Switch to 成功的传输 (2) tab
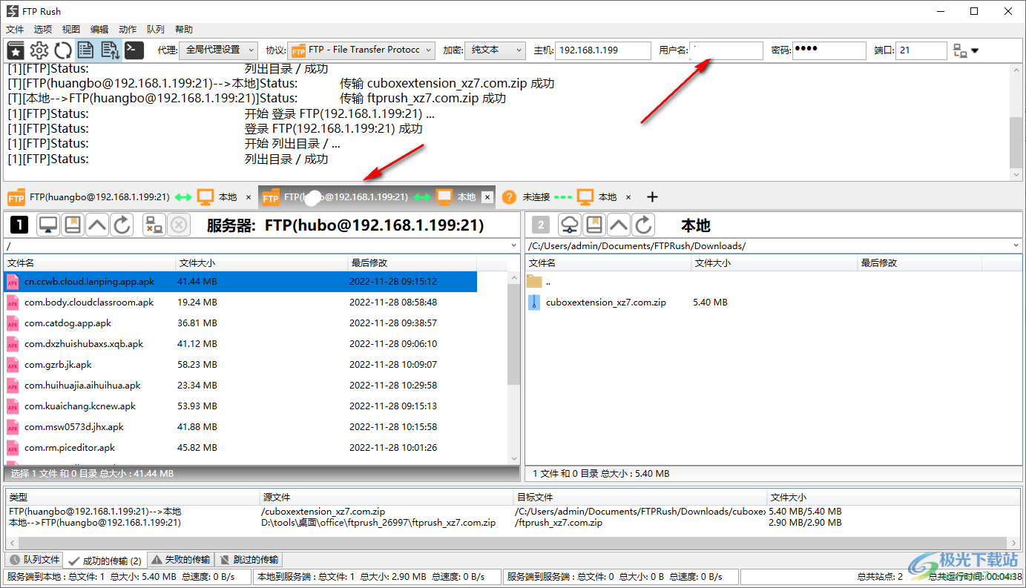This screenshot has height=588, width=1026. 105,560
